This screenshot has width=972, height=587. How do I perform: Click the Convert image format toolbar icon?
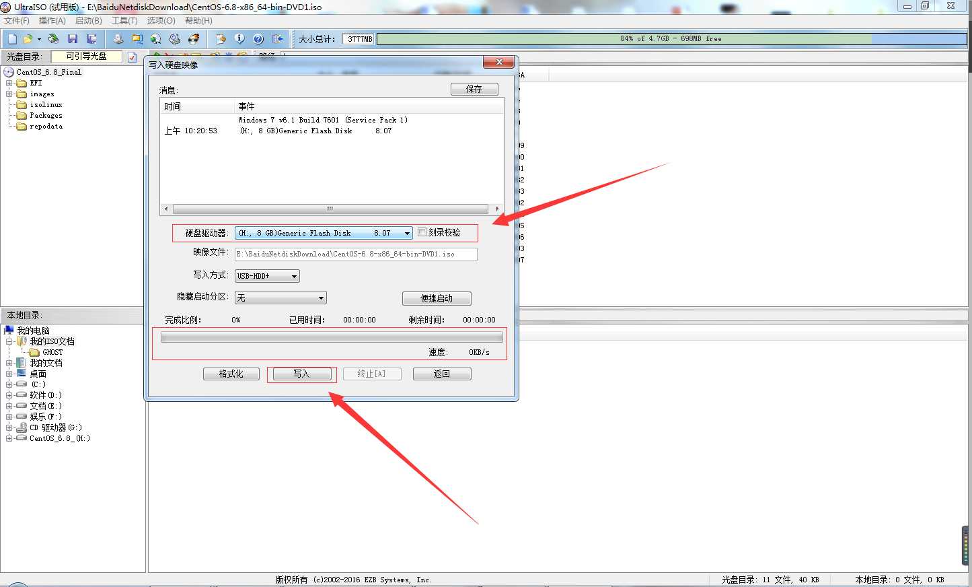137,39
